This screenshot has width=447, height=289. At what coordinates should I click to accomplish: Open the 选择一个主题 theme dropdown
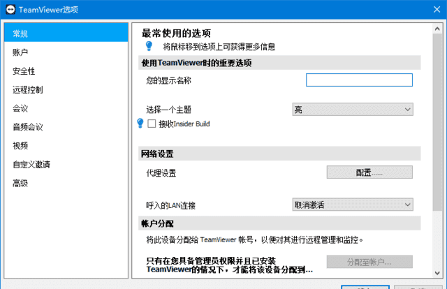pos(353,109)
